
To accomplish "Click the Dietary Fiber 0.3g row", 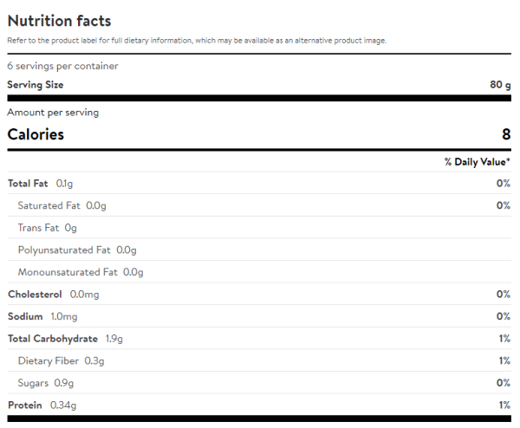I will [x=61, y=360].
